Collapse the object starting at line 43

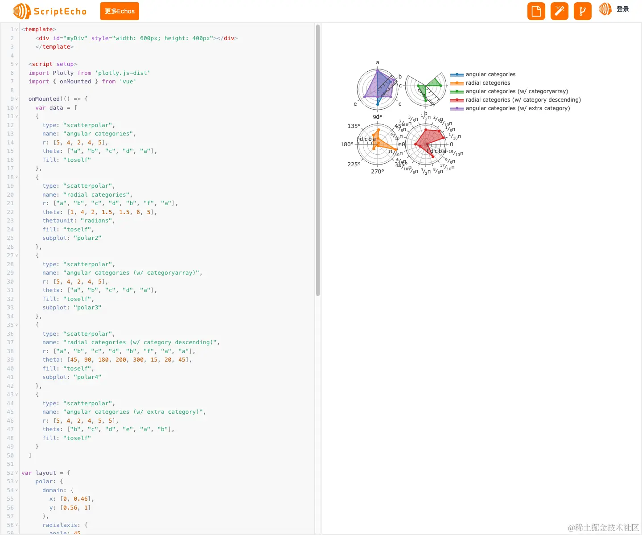click(x=17, y=395)
